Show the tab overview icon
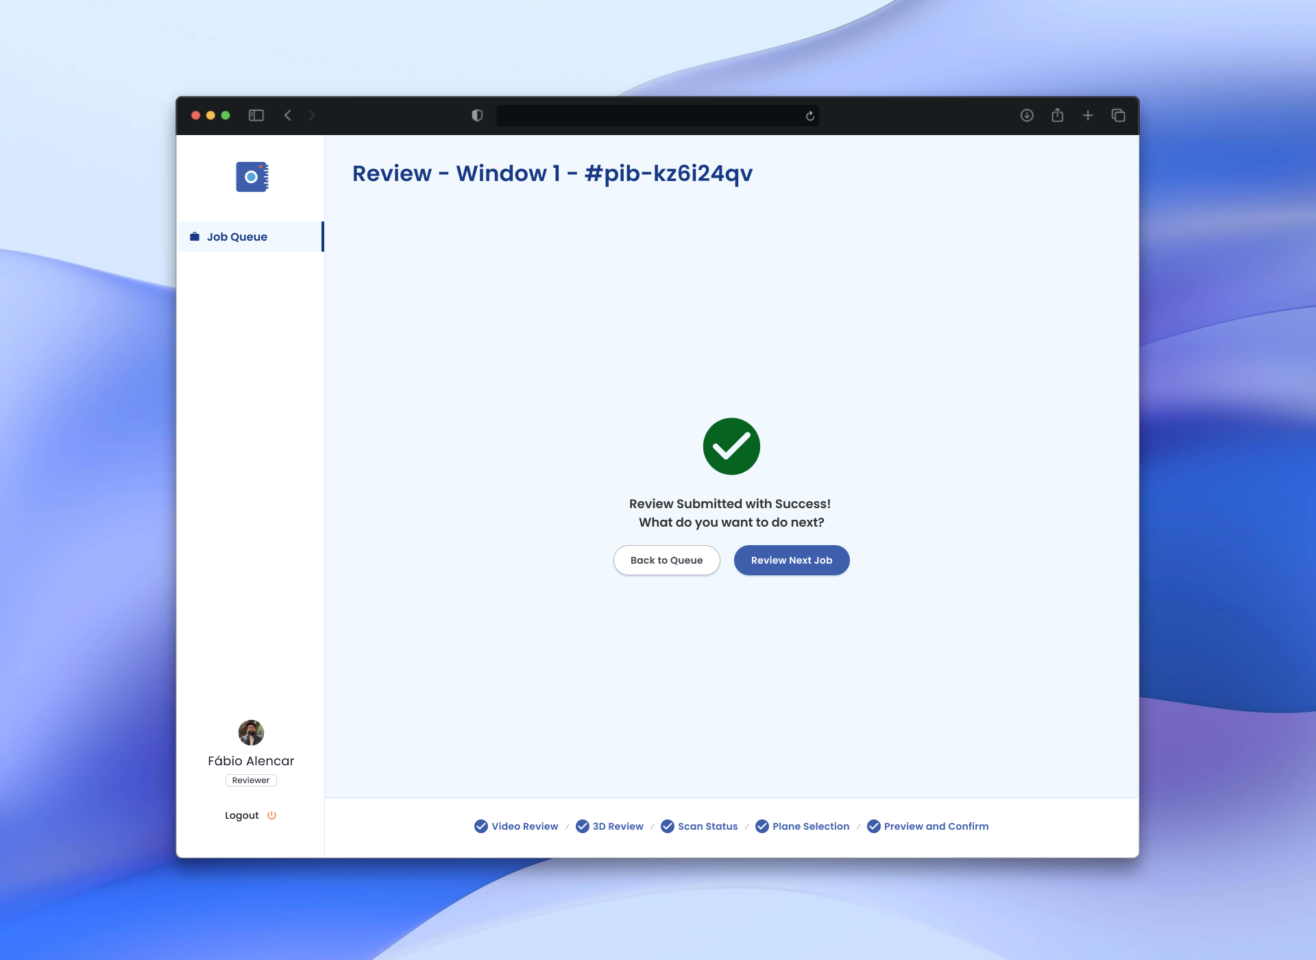Screen dimensions: 1316x960 pos(1118,115)
